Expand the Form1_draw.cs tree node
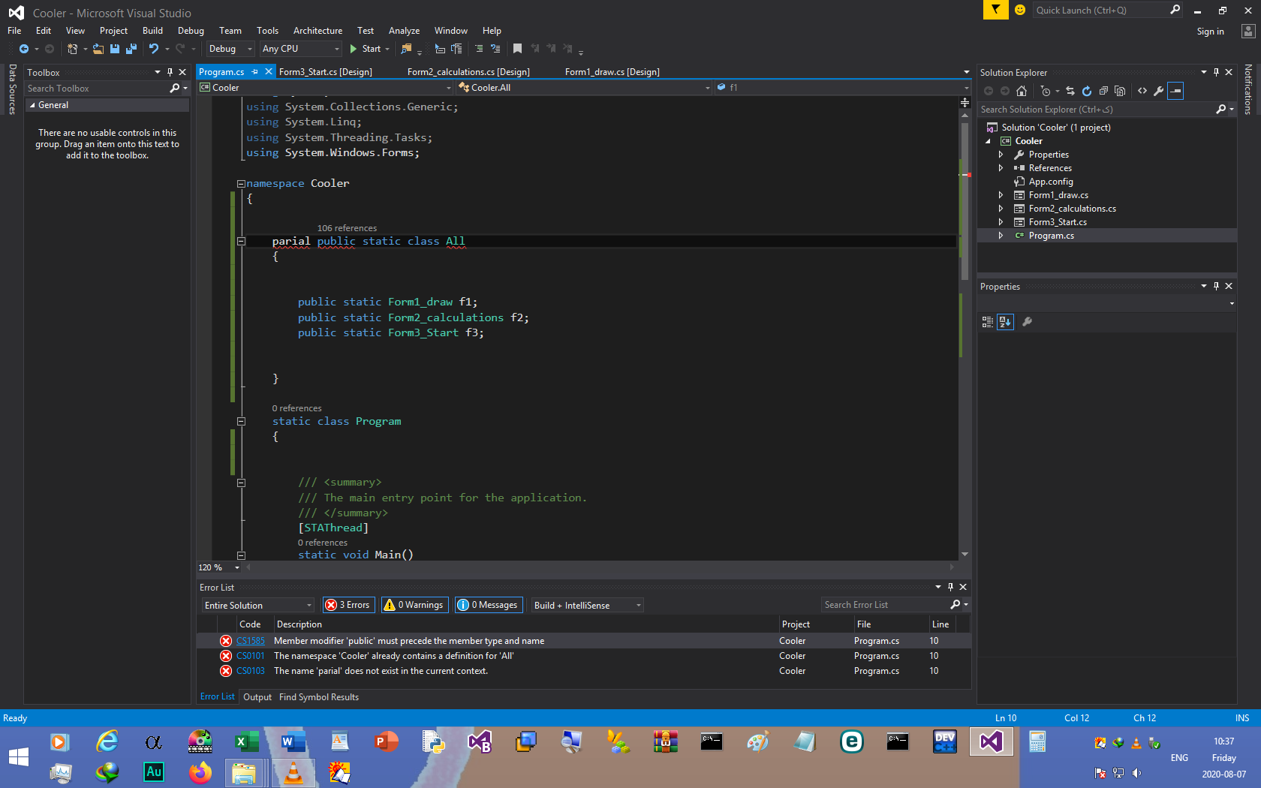The image size is (1261, 788). tap(1001, 195)
